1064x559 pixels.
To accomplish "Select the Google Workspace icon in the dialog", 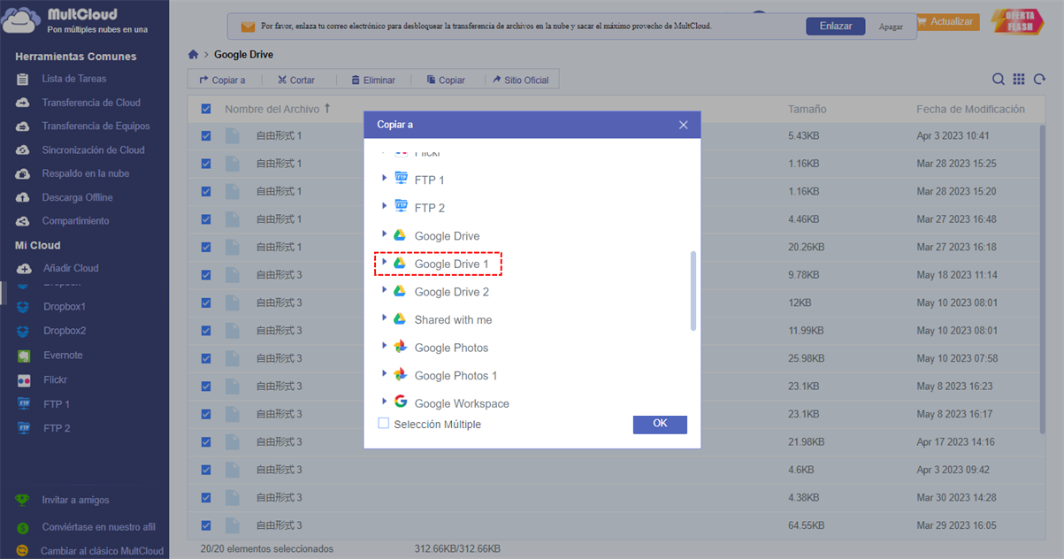I will 400,402.
